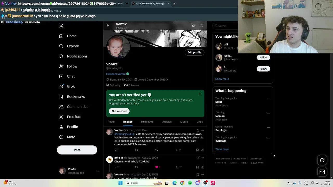
Task: Switch to the Articles tab
Action: 167,122
